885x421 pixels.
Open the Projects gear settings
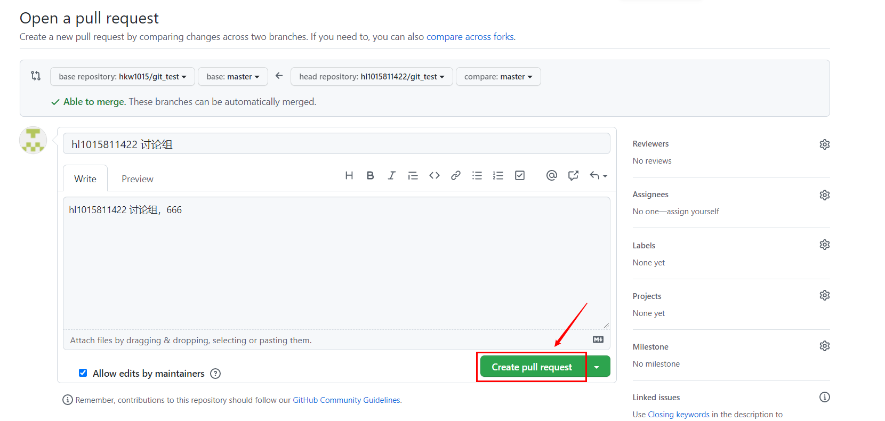[x=825, y=295]
